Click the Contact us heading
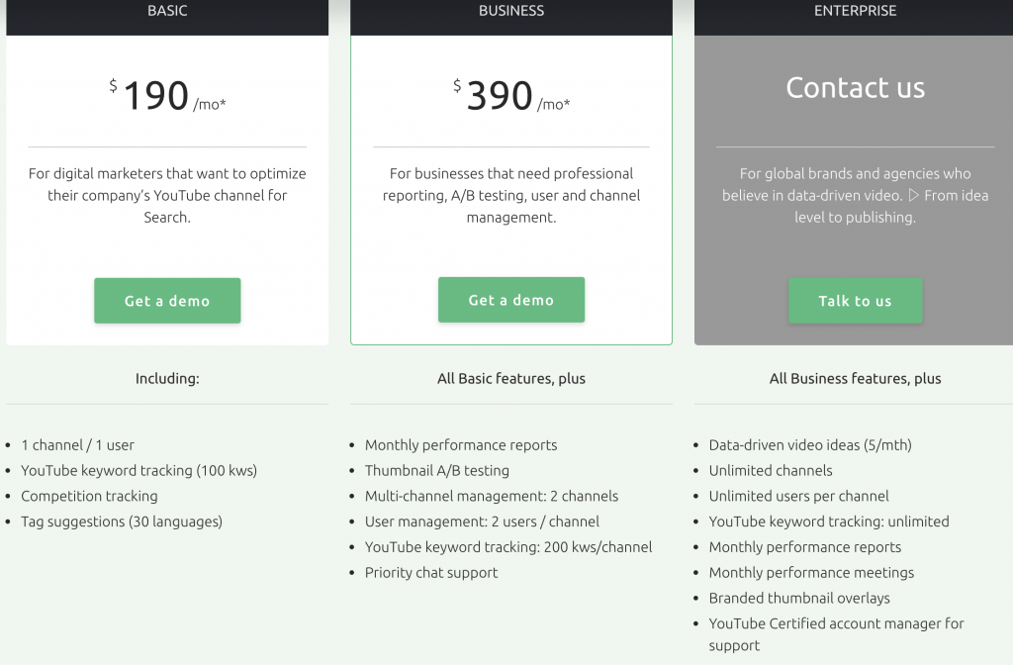 click(856, 87)
